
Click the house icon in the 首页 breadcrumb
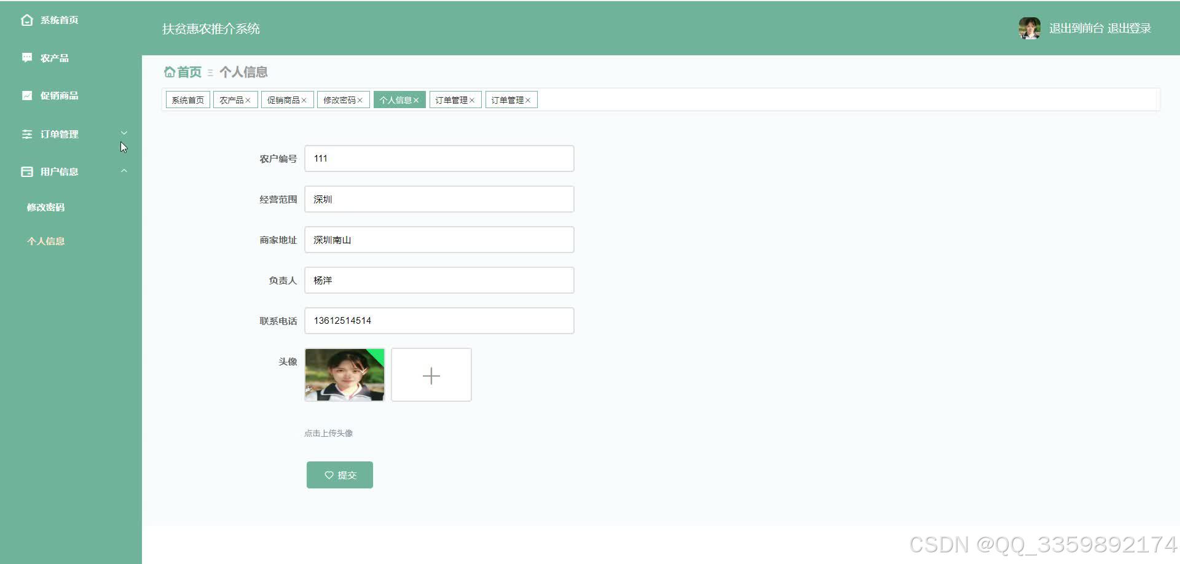click(x=170, y=72)
